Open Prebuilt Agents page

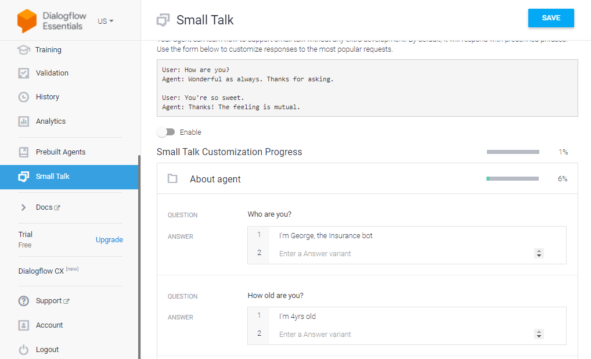point(61,152)
